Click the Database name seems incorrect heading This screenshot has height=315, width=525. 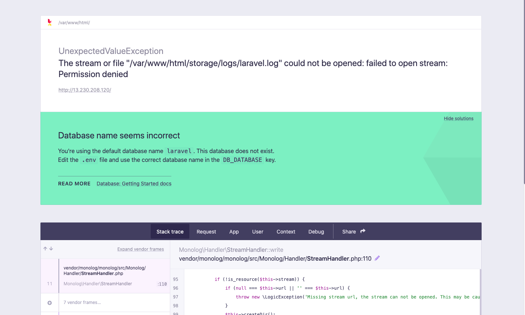(x=119, y=135)
